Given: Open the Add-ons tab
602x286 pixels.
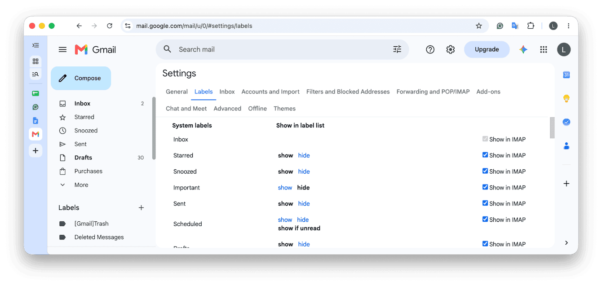Looking at the screenshot, I should (488, 92).
